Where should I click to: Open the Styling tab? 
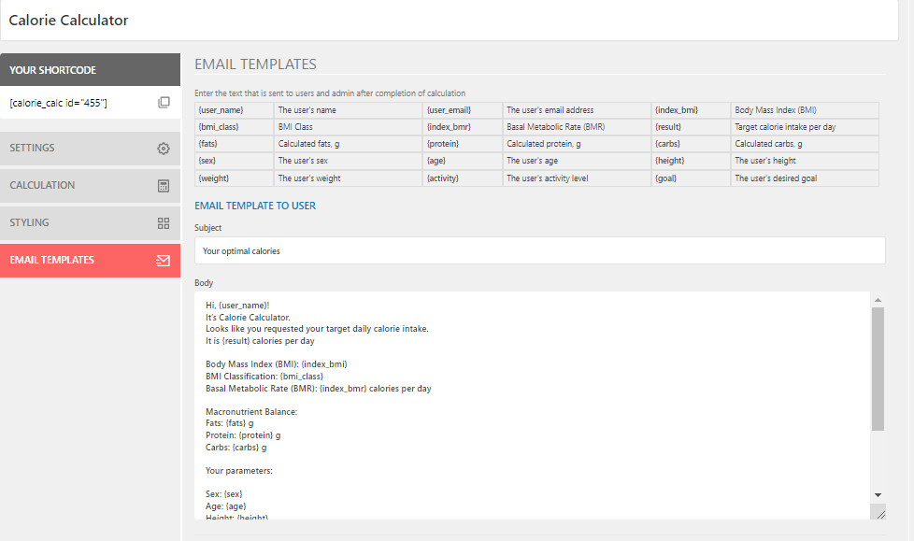[91, 222]
